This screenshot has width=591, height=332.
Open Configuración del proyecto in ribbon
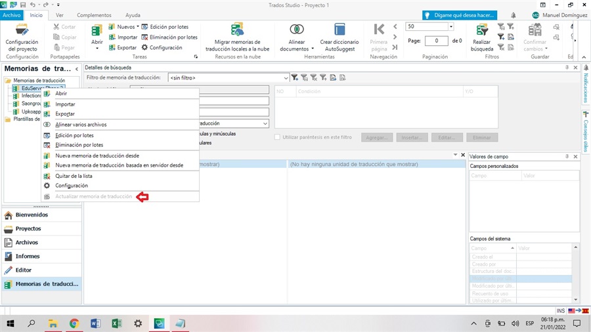click(x=22, y=37)
